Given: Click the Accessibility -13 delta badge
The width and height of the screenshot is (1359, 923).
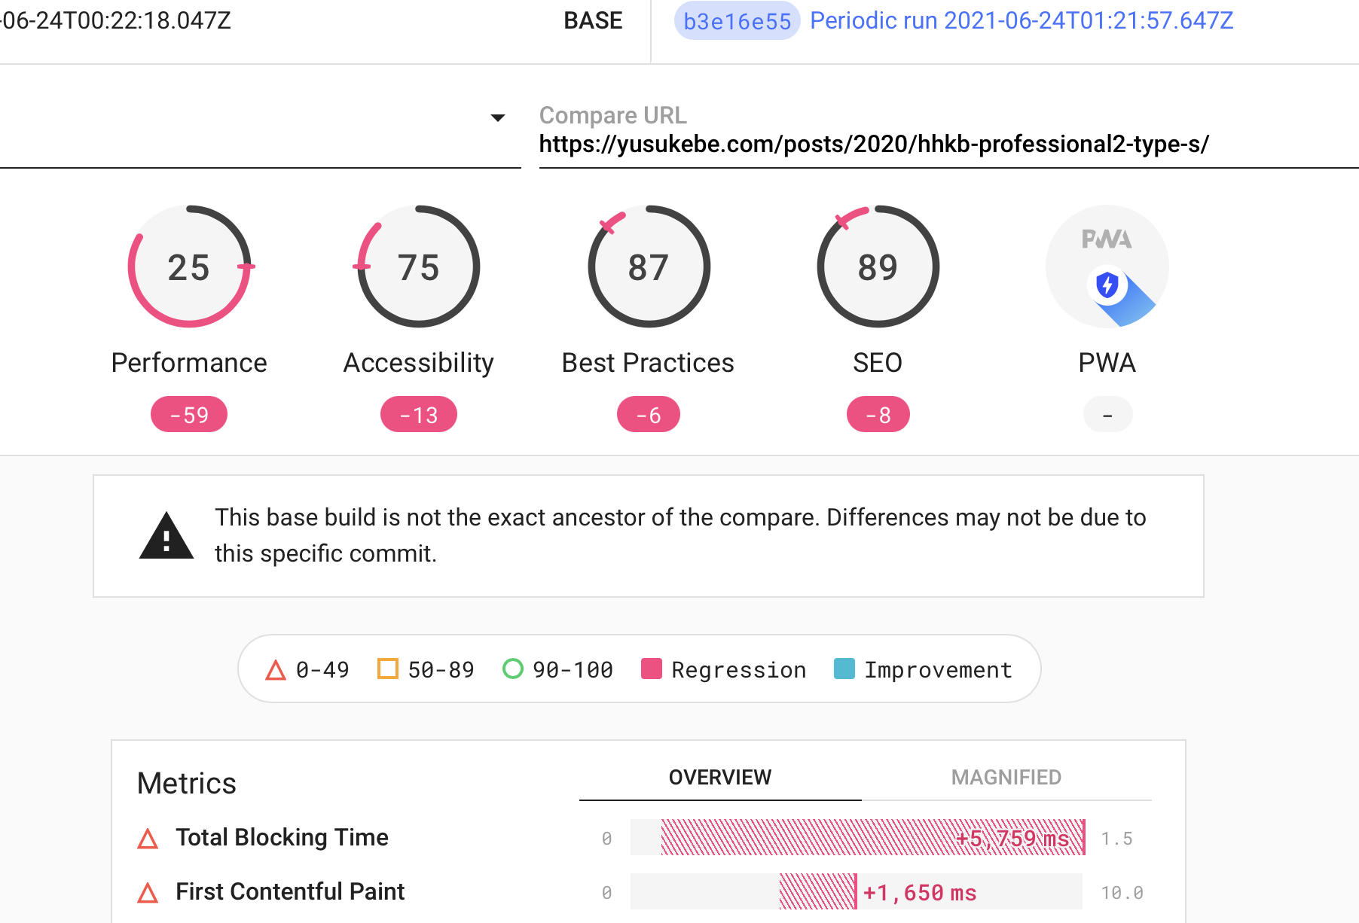Looking at the screenshot, I should pyautogui.click(x=419, y=415).
